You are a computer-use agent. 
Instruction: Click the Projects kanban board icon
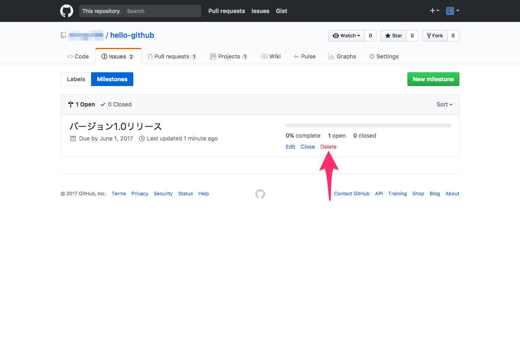(x=213, y=56)
